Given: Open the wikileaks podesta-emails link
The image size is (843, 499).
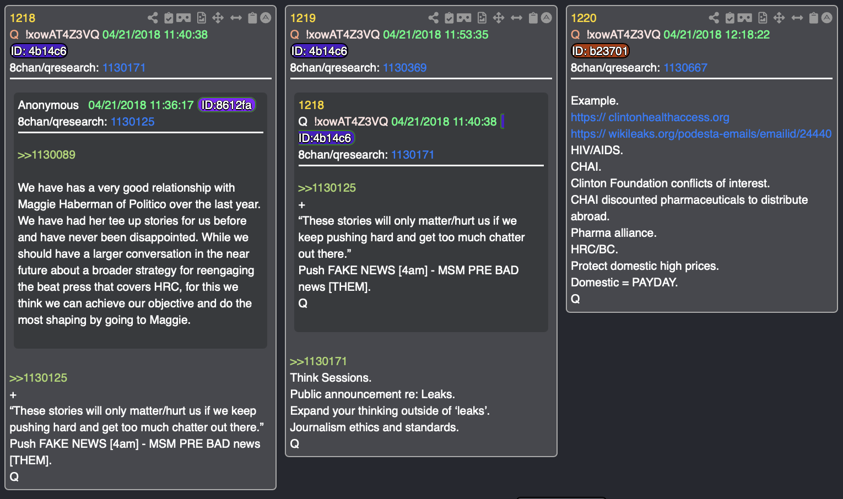Looking at the screenshot, I should tap(701, 134).
